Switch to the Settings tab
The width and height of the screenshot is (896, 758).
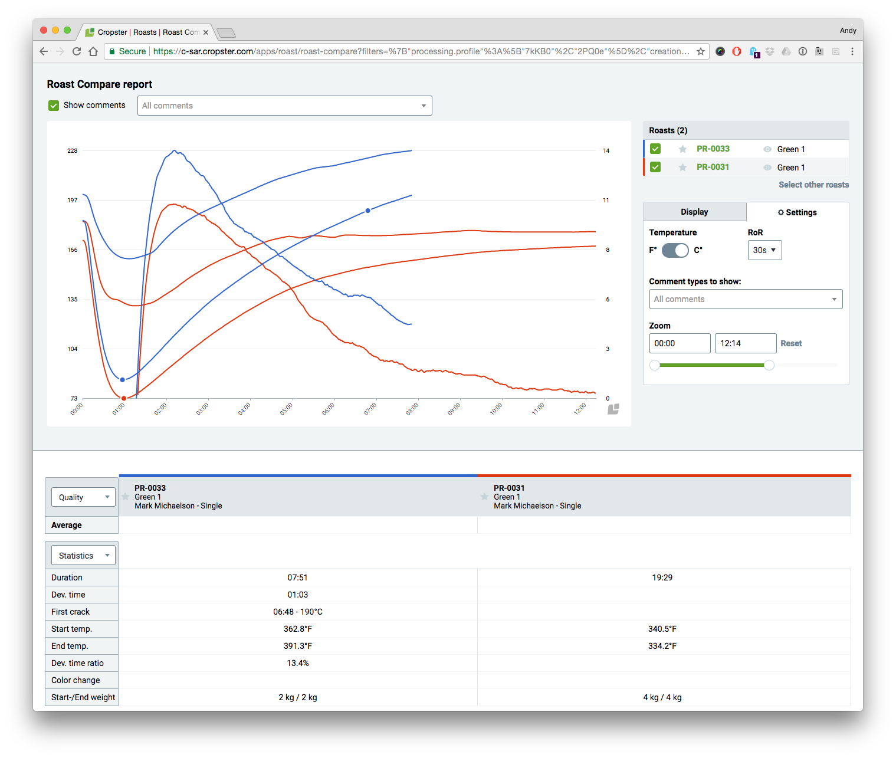click(797, 212)
